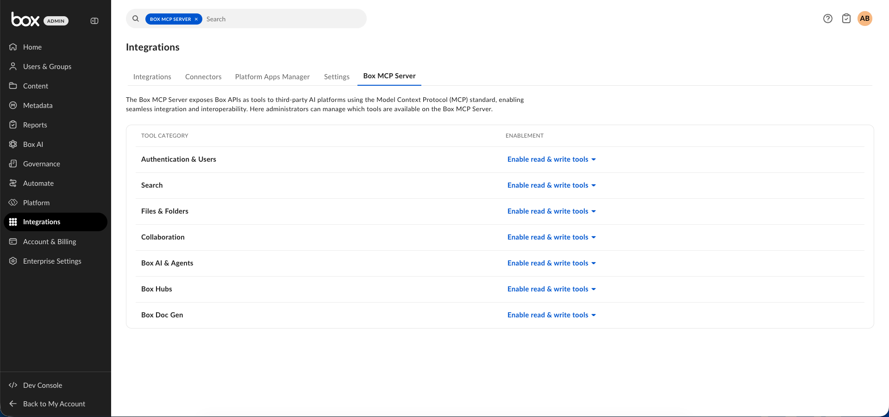The image size is (889, 417).
Task: Open the tasks clipboard icon in header
Action: point(846,19)
